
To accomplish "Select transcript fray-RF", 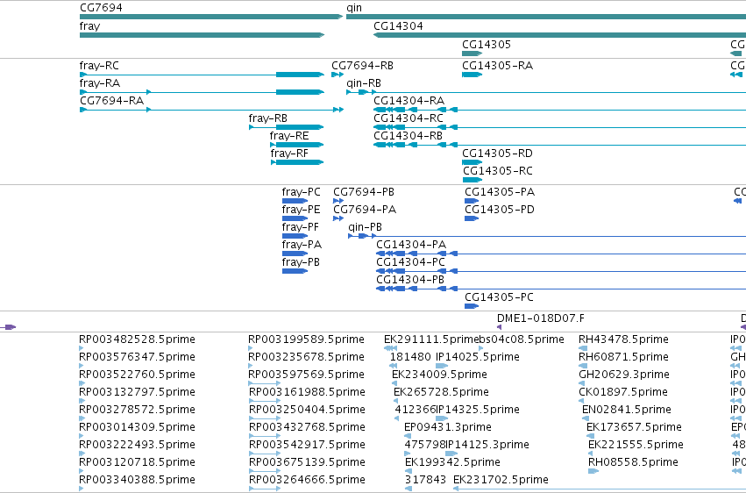I will click(x=289, y=154).
